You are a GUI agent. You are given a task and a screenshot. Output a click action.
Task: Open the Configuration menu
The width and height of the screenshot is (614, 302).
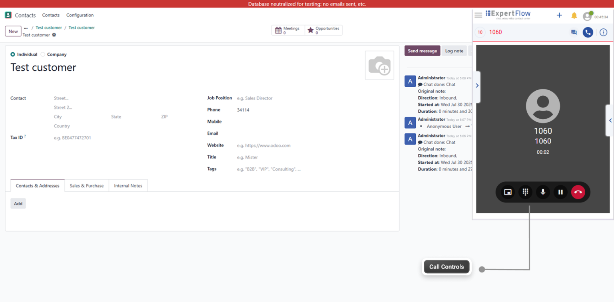coord(80,15)
